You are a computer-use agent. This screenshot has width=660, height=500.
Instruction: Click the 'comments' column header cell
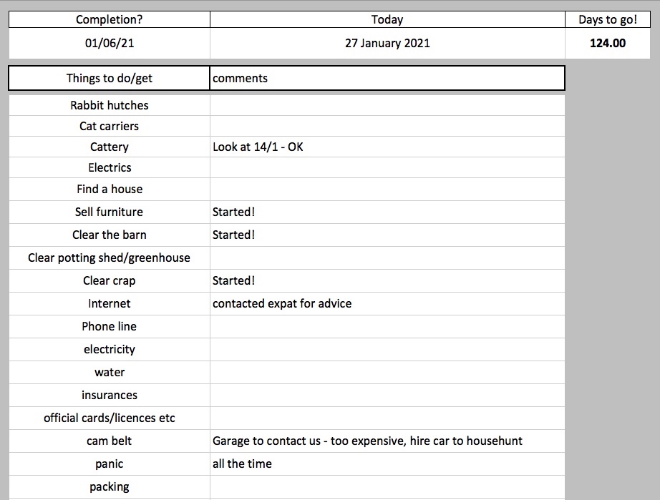coord(387,78)
